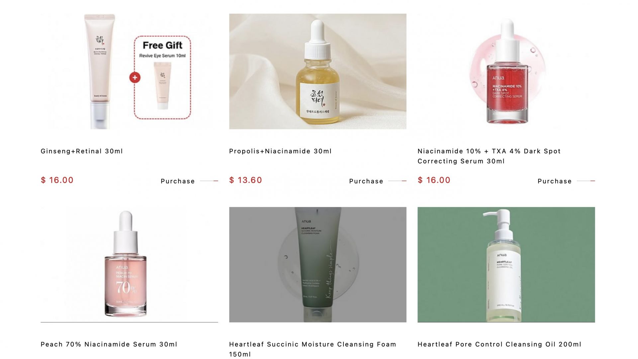Open the Heartleaf Cleansing Oil pump bottle image
The height and width of the screenshot is (359, 638).
506,265
